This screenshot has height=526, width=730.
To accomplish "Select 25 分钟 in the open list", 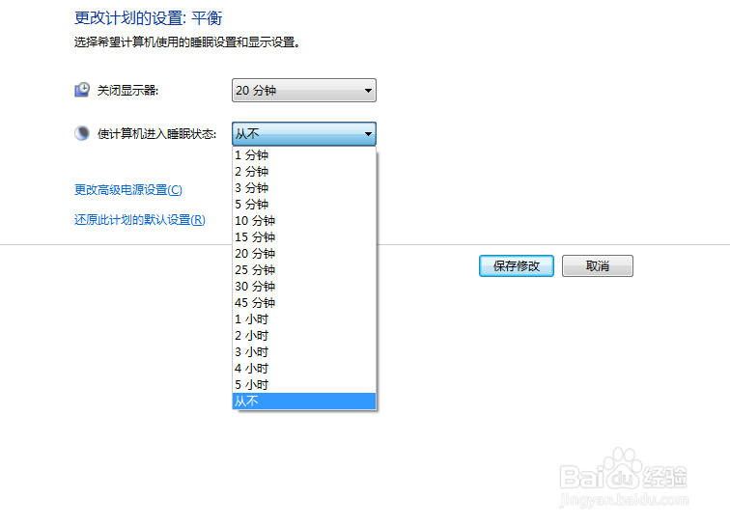I will 304,269.
